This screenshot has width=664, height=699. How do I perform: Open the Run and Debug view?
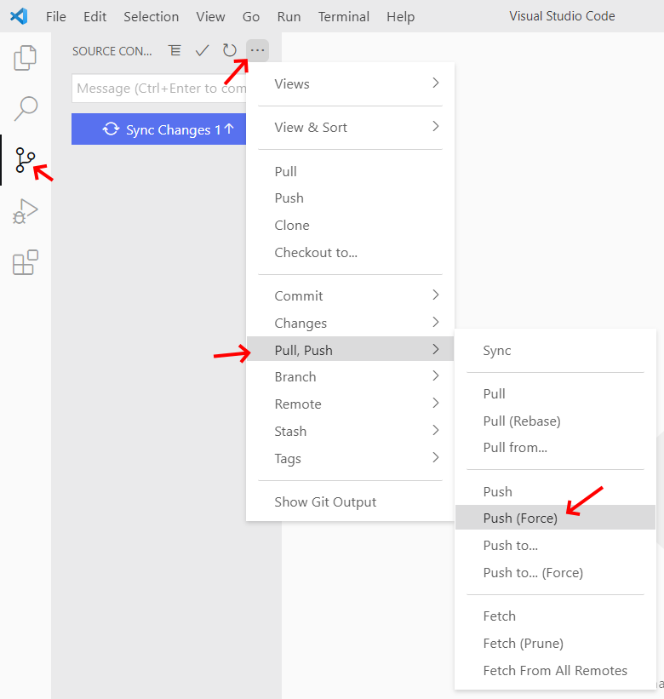(x=26, y=211)
